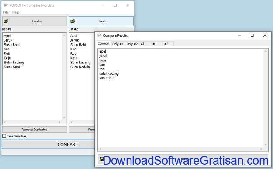Click the floppy disk save icon in results
Viewport: 273px width, 169px height.
click(102, 159)
